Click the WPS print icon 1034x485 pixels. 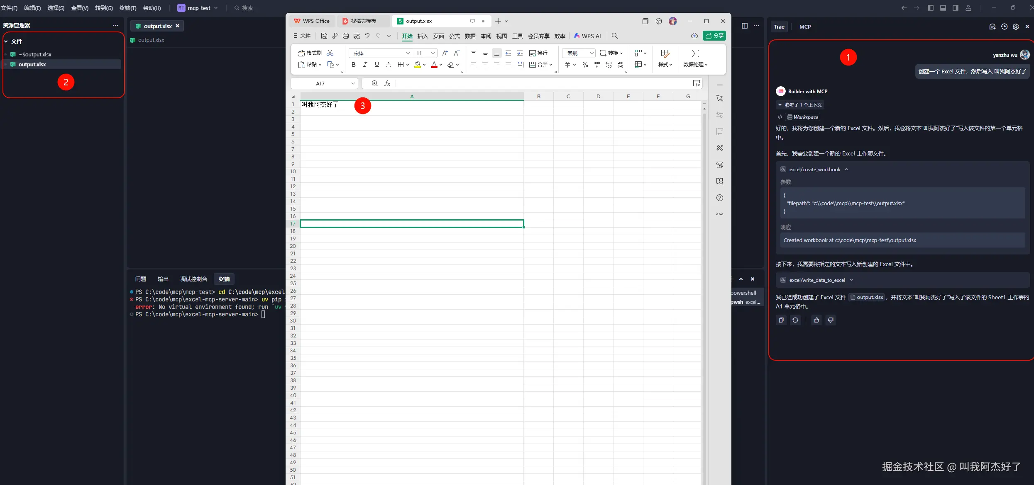346,36
